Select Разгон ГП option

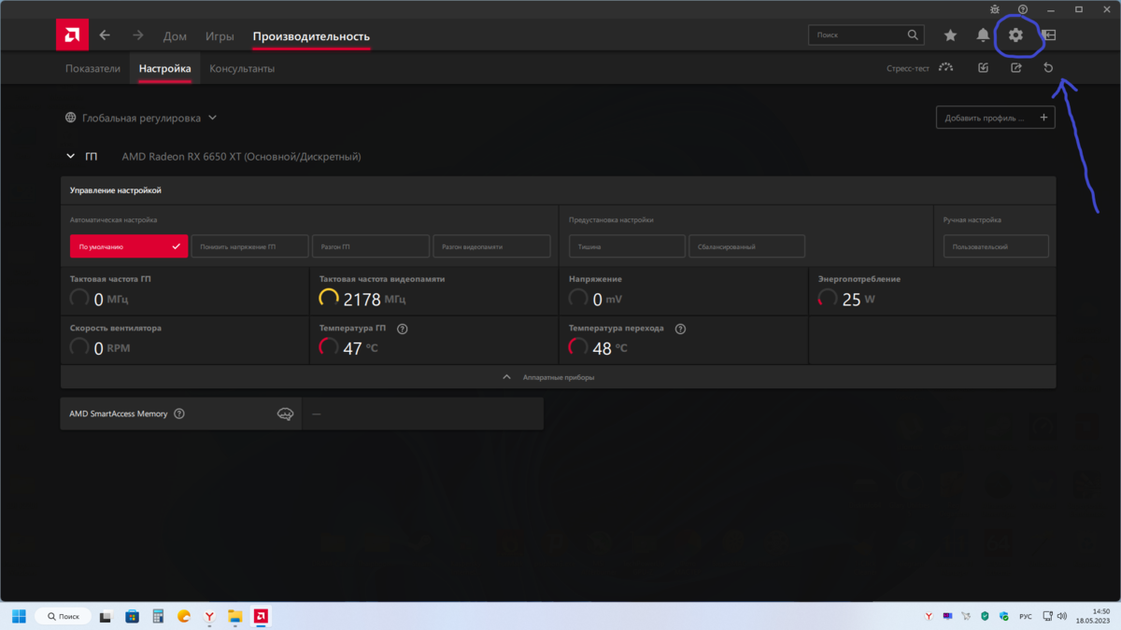point(371,246)
